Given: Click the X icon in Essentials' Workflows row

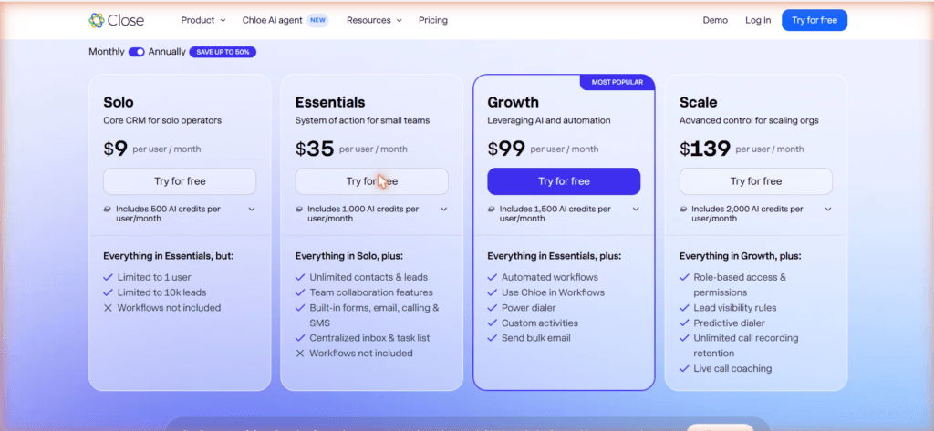Looking at the screenshot, I should tap(299, 354).
